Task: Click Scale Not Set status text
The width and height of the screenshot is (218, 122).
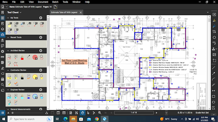Action: click(202, 113)
